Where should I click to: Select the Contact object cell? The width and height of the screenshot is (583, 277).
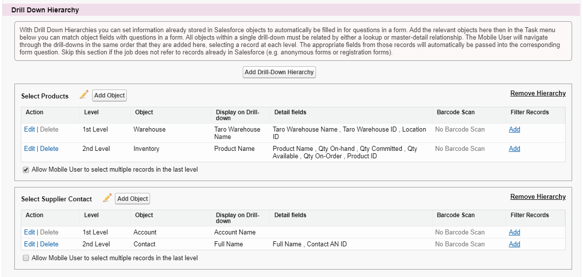144,244
